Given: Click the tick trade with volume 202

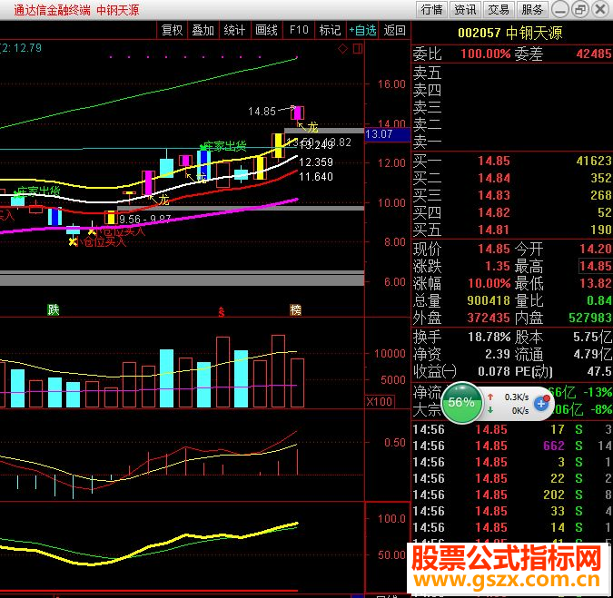Looking at the screenshot, I should click(x=512, y=495).
